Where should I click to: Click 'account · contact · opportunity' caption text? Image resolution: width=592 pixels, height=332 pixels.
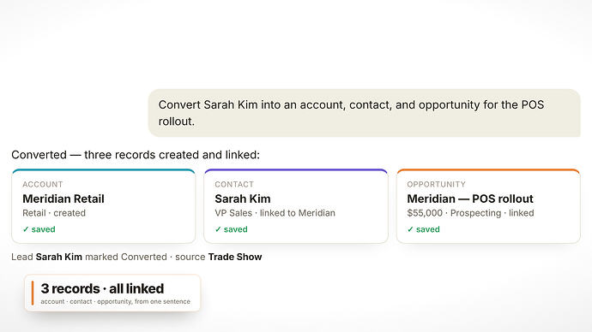point(115,301)
